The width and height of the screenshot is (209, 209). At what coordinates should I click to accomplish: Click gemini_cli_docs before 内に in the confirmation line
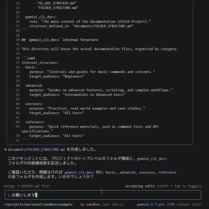coord(79,172)
